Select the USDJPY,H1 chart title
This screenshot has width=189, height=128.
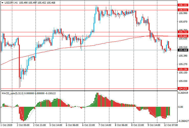coord(11,3)
